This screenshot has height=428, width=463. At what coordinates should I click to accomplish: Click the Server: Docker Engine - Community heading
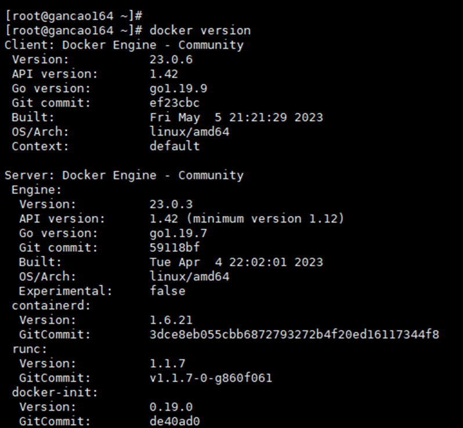[124, 175]
